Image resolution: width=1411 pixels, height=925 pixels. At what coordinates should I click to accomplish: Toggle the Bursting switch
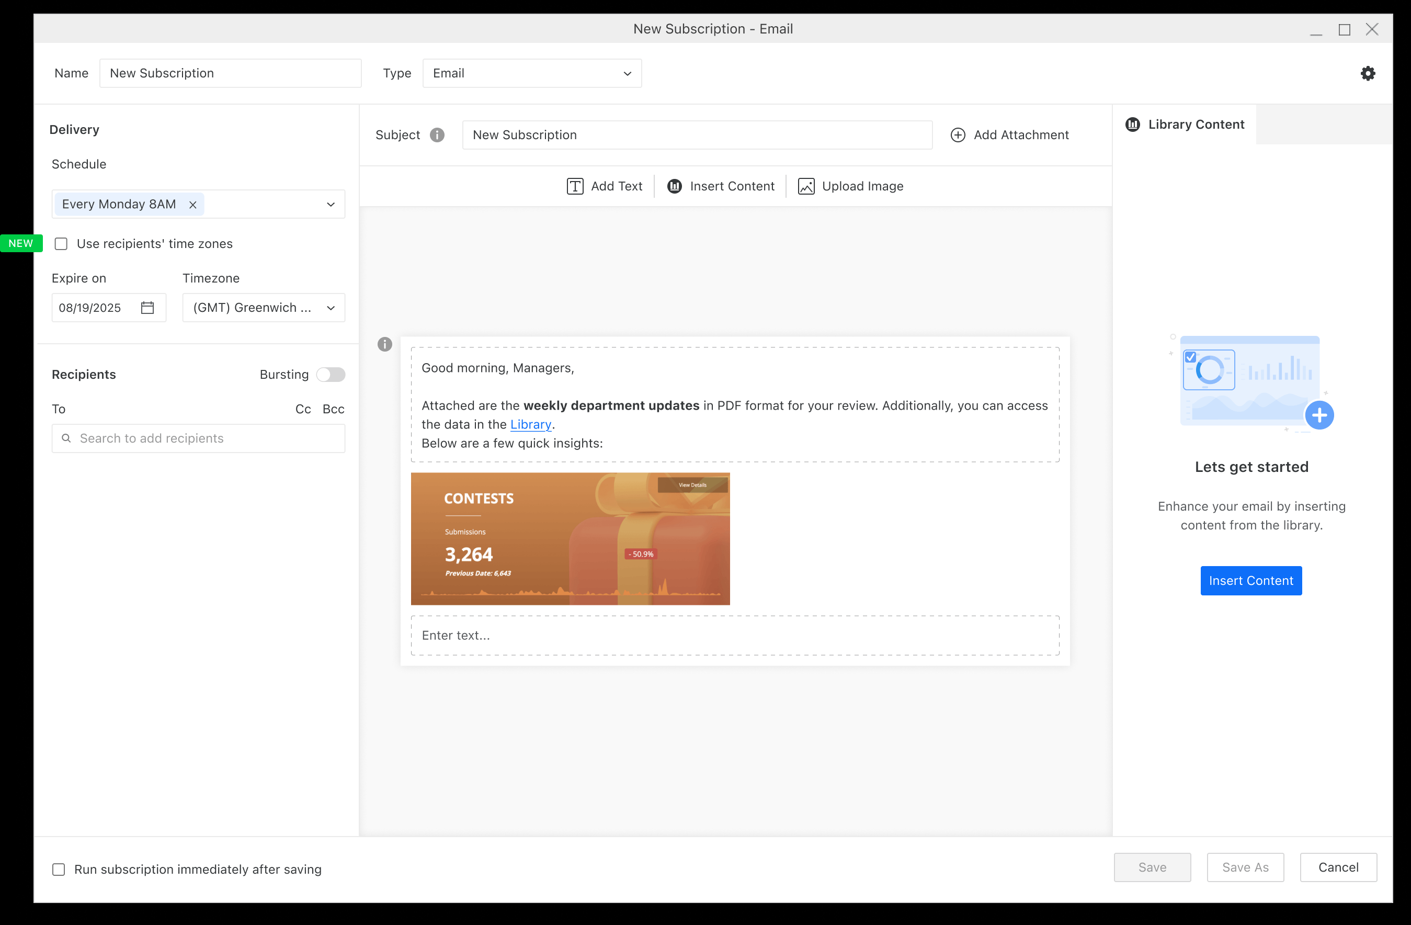(x=330, y=375)
